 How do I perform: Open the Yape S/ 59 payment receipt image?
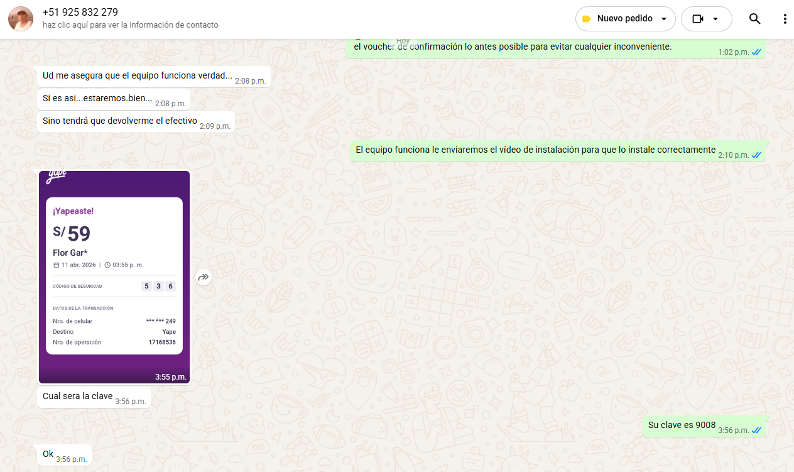click(114, 277)
